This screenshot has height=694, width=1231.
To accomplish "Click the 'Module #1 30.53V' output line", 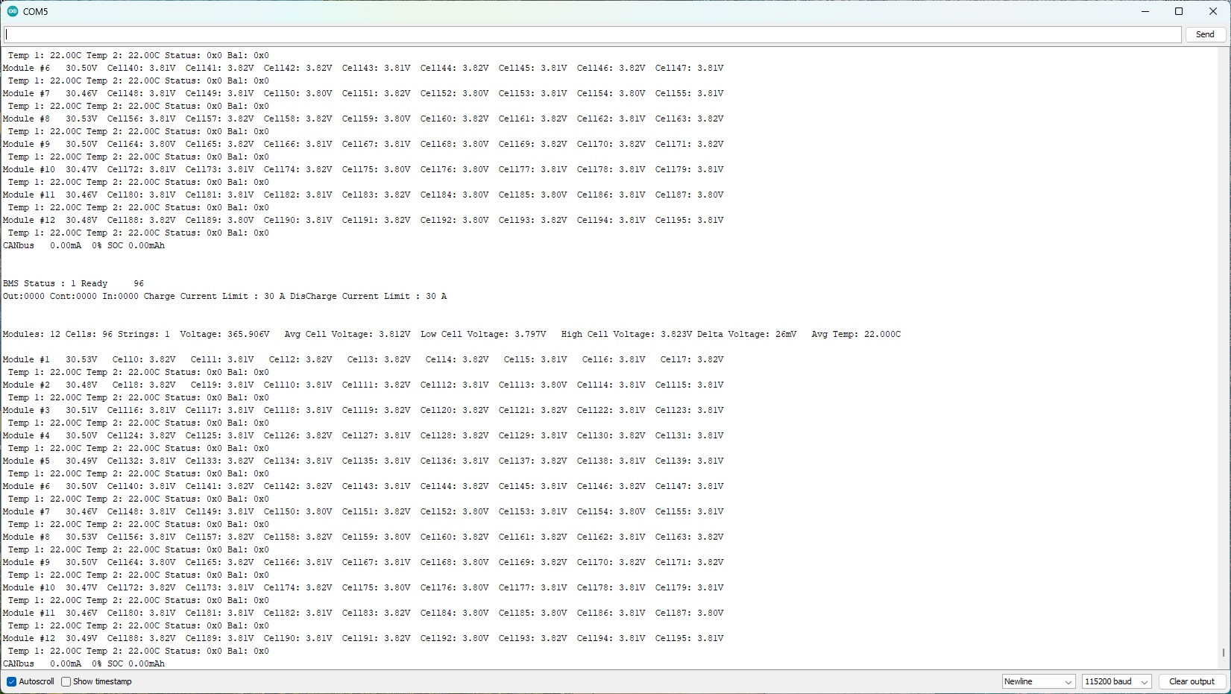I will [x=51, y=359].
